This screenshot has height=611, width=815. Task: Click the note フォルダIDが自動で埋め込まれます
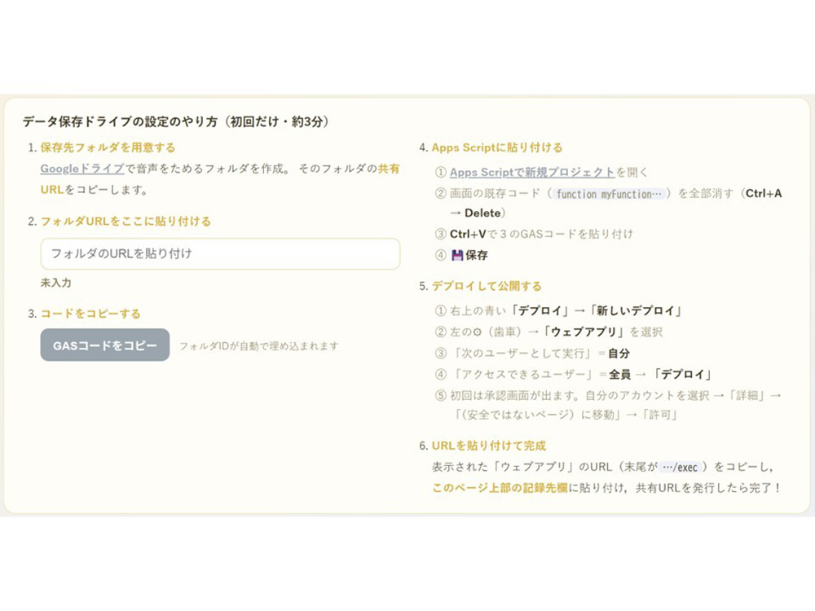[259, 346]
